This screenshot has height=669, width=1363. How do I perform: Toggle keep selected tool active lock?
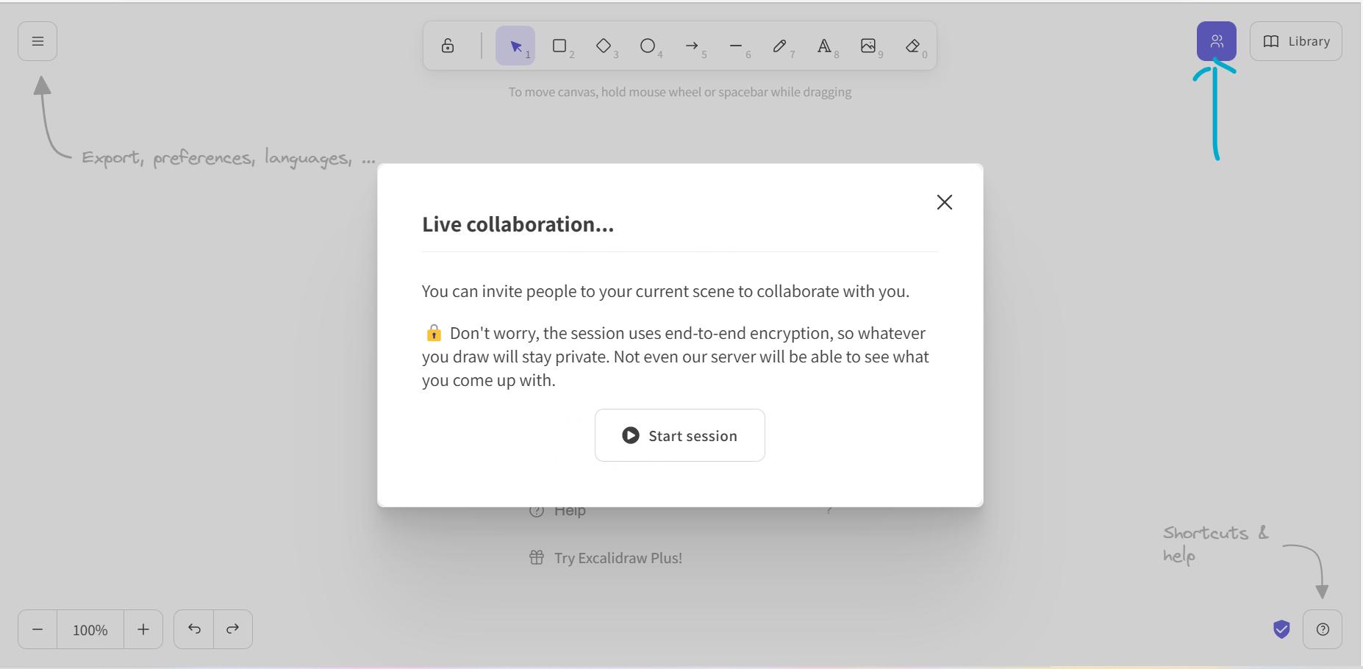tap(448, 46)
